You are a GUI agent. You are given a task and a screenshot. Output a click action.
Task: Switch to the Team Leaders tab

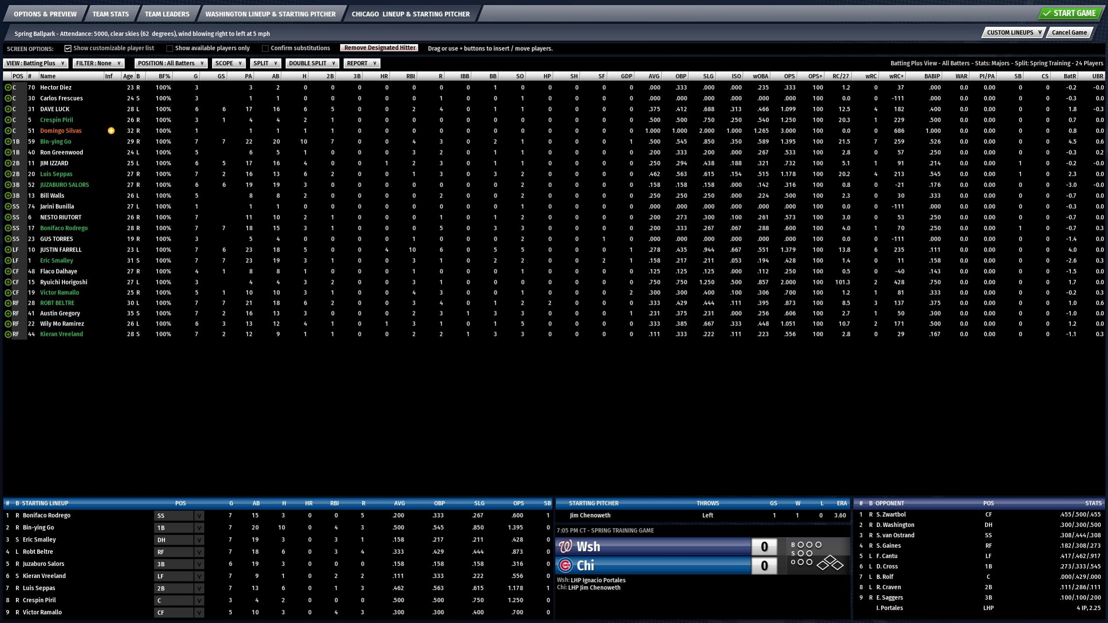(167, 14)
